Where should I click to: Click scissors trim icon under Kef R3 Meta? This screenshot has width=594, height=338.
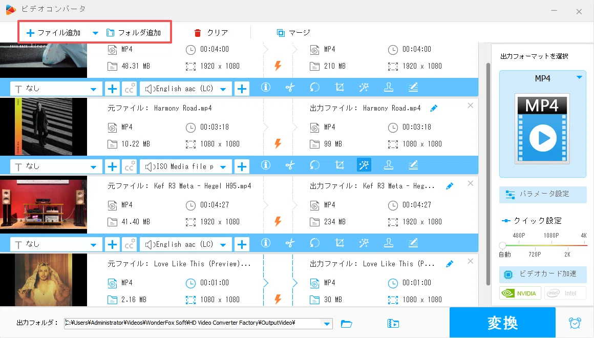click(x=290, y=243)
